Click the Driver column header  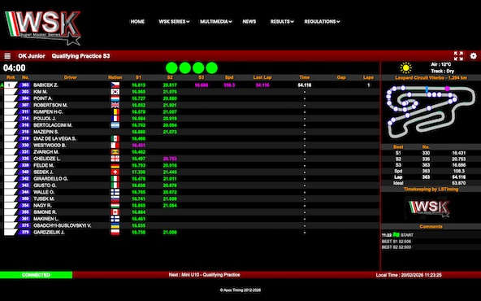71,77
